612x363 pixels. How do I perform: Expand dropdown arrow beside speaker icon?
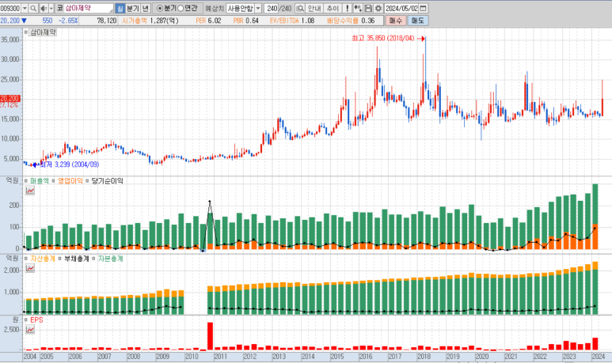(51, 8)
